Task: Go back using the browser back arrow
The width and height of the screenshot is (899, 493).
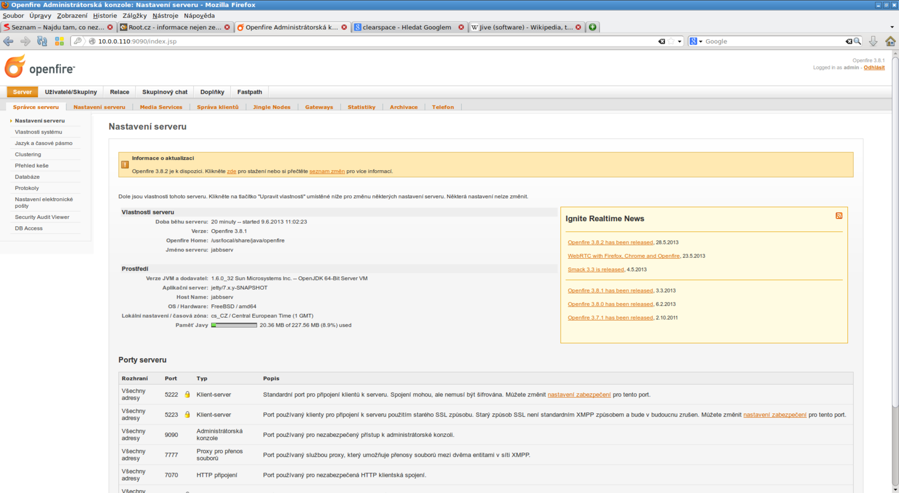Action: pyautogui.click(x=8, y=41)
